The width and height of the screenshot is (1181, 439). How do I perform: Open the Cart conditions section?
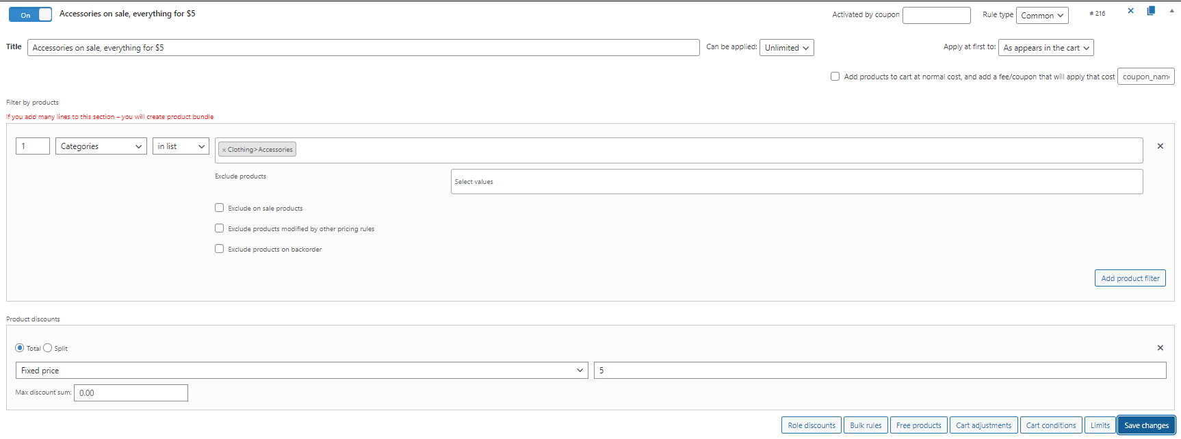(1051, 425)
